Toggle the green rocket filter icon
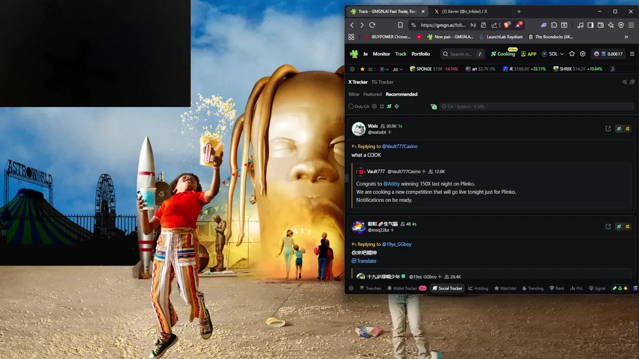 tap(389, 106)
